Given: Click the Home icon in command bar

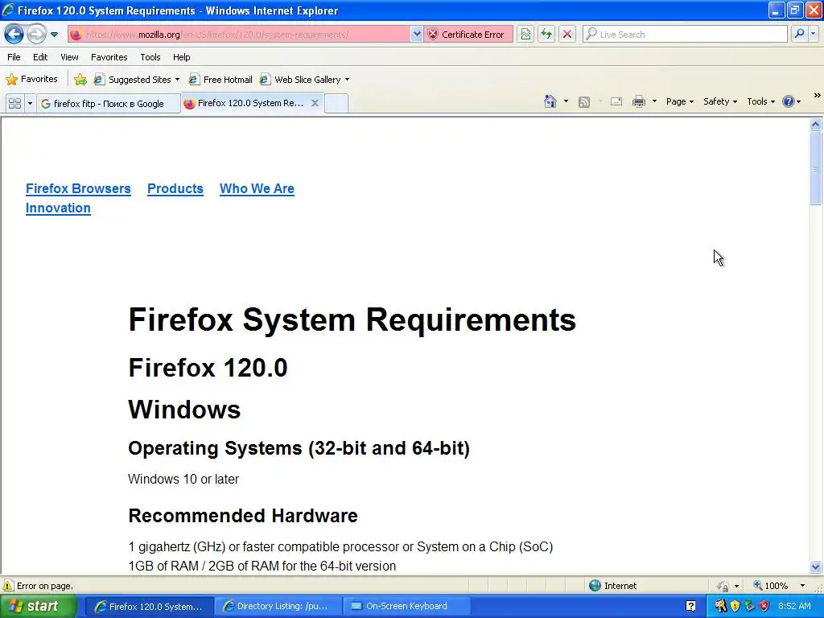Looking at the screenshot, I should [550, 101].
